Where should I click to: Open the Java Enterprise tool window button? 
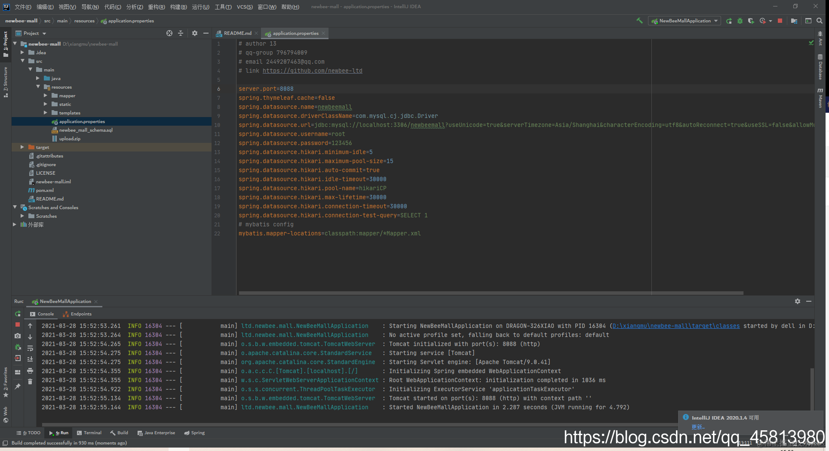point(156,433)
